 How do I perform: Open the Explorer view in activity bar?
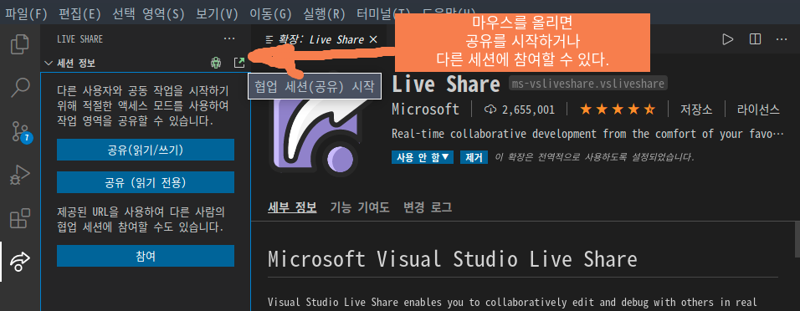click(x=20, y=43)
